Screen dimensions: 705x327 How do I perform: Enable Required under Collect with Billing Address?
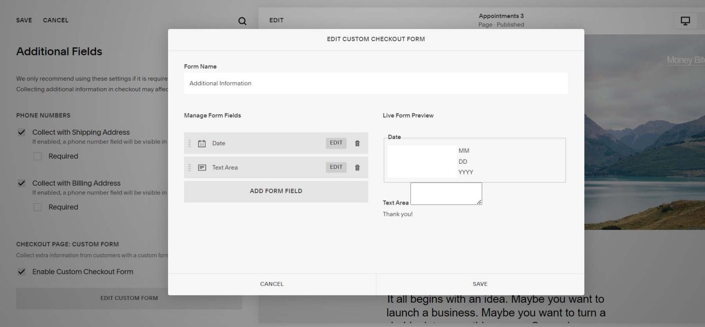point(37,207)
